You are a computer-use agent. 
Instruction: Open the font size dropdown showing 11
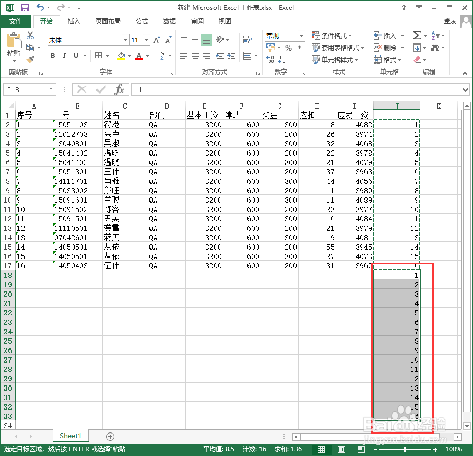tap(147, 40)
